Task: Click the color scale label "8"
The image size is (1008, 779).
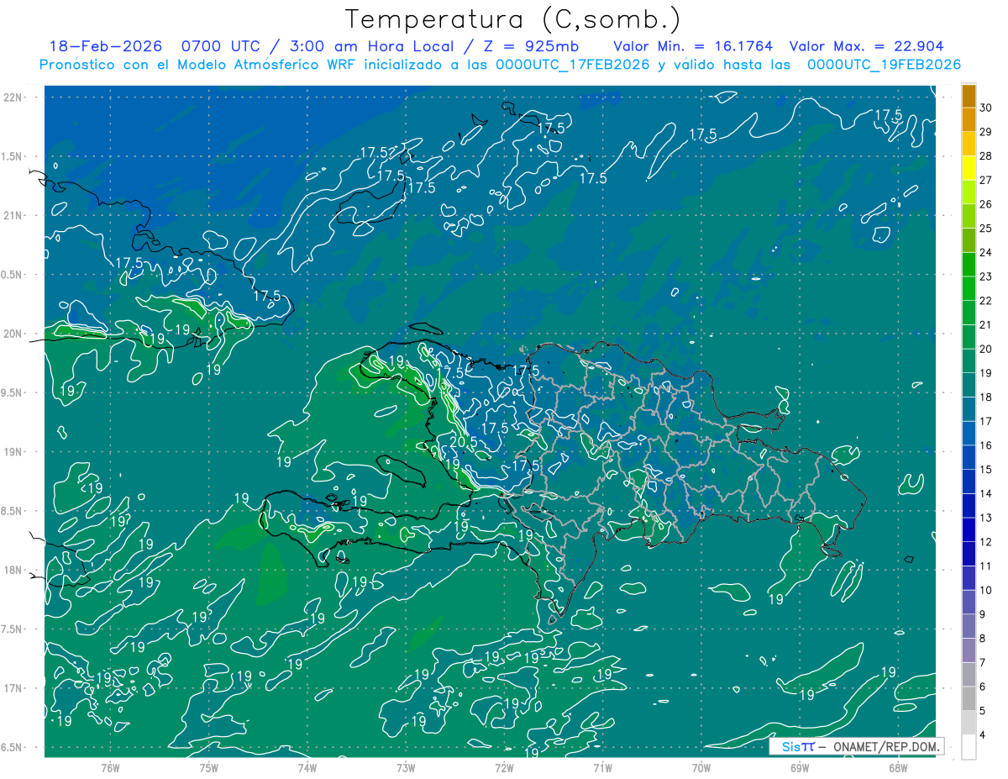Action: point(984,639)
